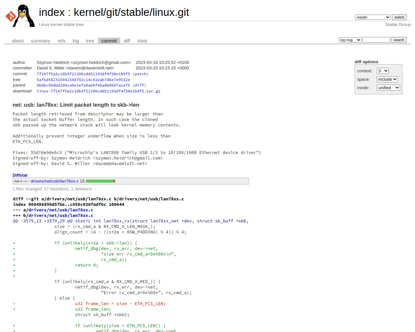Click the commit subject heading text
415x332 pixels.
(76, 105)
